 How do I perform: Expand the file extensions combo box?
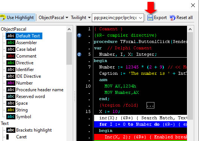point(141,18)
